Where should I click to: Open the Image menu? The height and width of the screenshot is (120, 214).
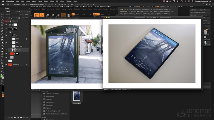[28, 1]
